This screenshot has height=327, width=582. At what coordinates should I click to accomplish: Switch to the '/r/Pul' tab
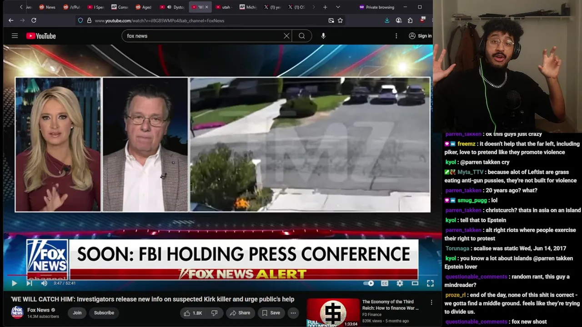pos(71,7)
